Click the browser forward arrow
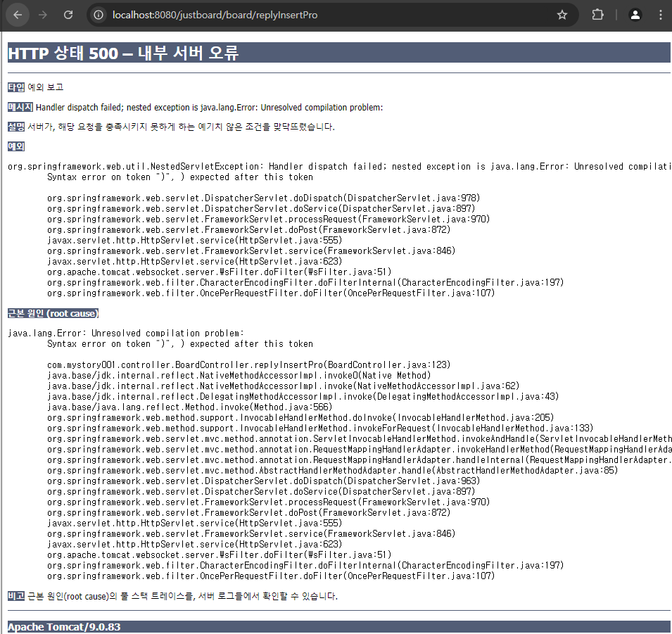Screen dimensions: 672x634 pos(42,15)
